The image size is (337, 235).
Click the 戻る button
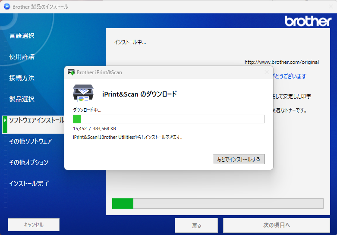[196, 226]
